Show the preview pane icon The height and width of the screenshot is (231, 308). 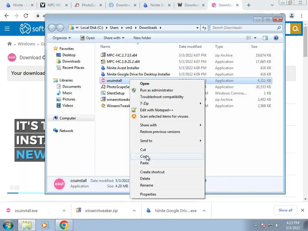click(265, 38)
